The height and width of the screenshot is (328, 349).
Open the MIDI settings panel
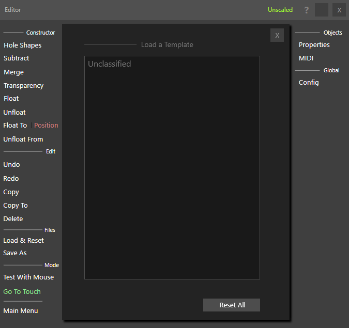[x=306, y=58]
